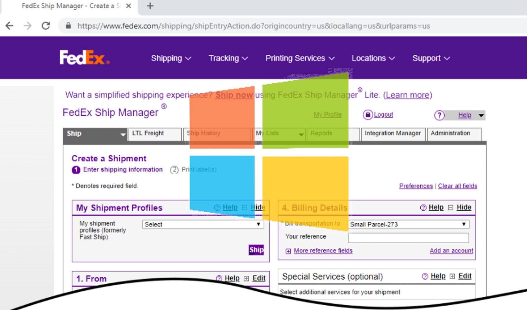Viewport: 527px width, 310px height.
Task: Click the Learn more link
Action: pos(408,95)
